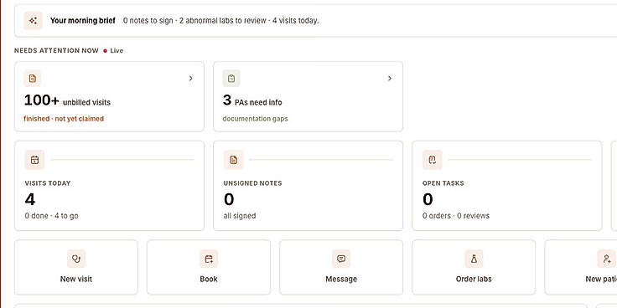Click '0 orders · 0 reviews' text
617x308 pixels.
click(x=456, y=216)
